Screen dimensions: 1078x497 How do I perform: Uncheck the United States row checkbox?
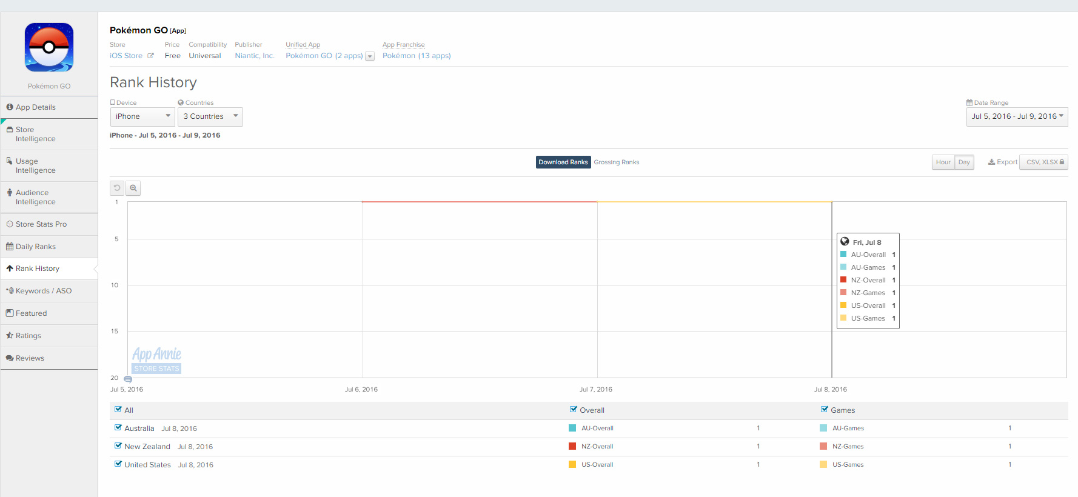pyautogui.click(x=118, y=464)
